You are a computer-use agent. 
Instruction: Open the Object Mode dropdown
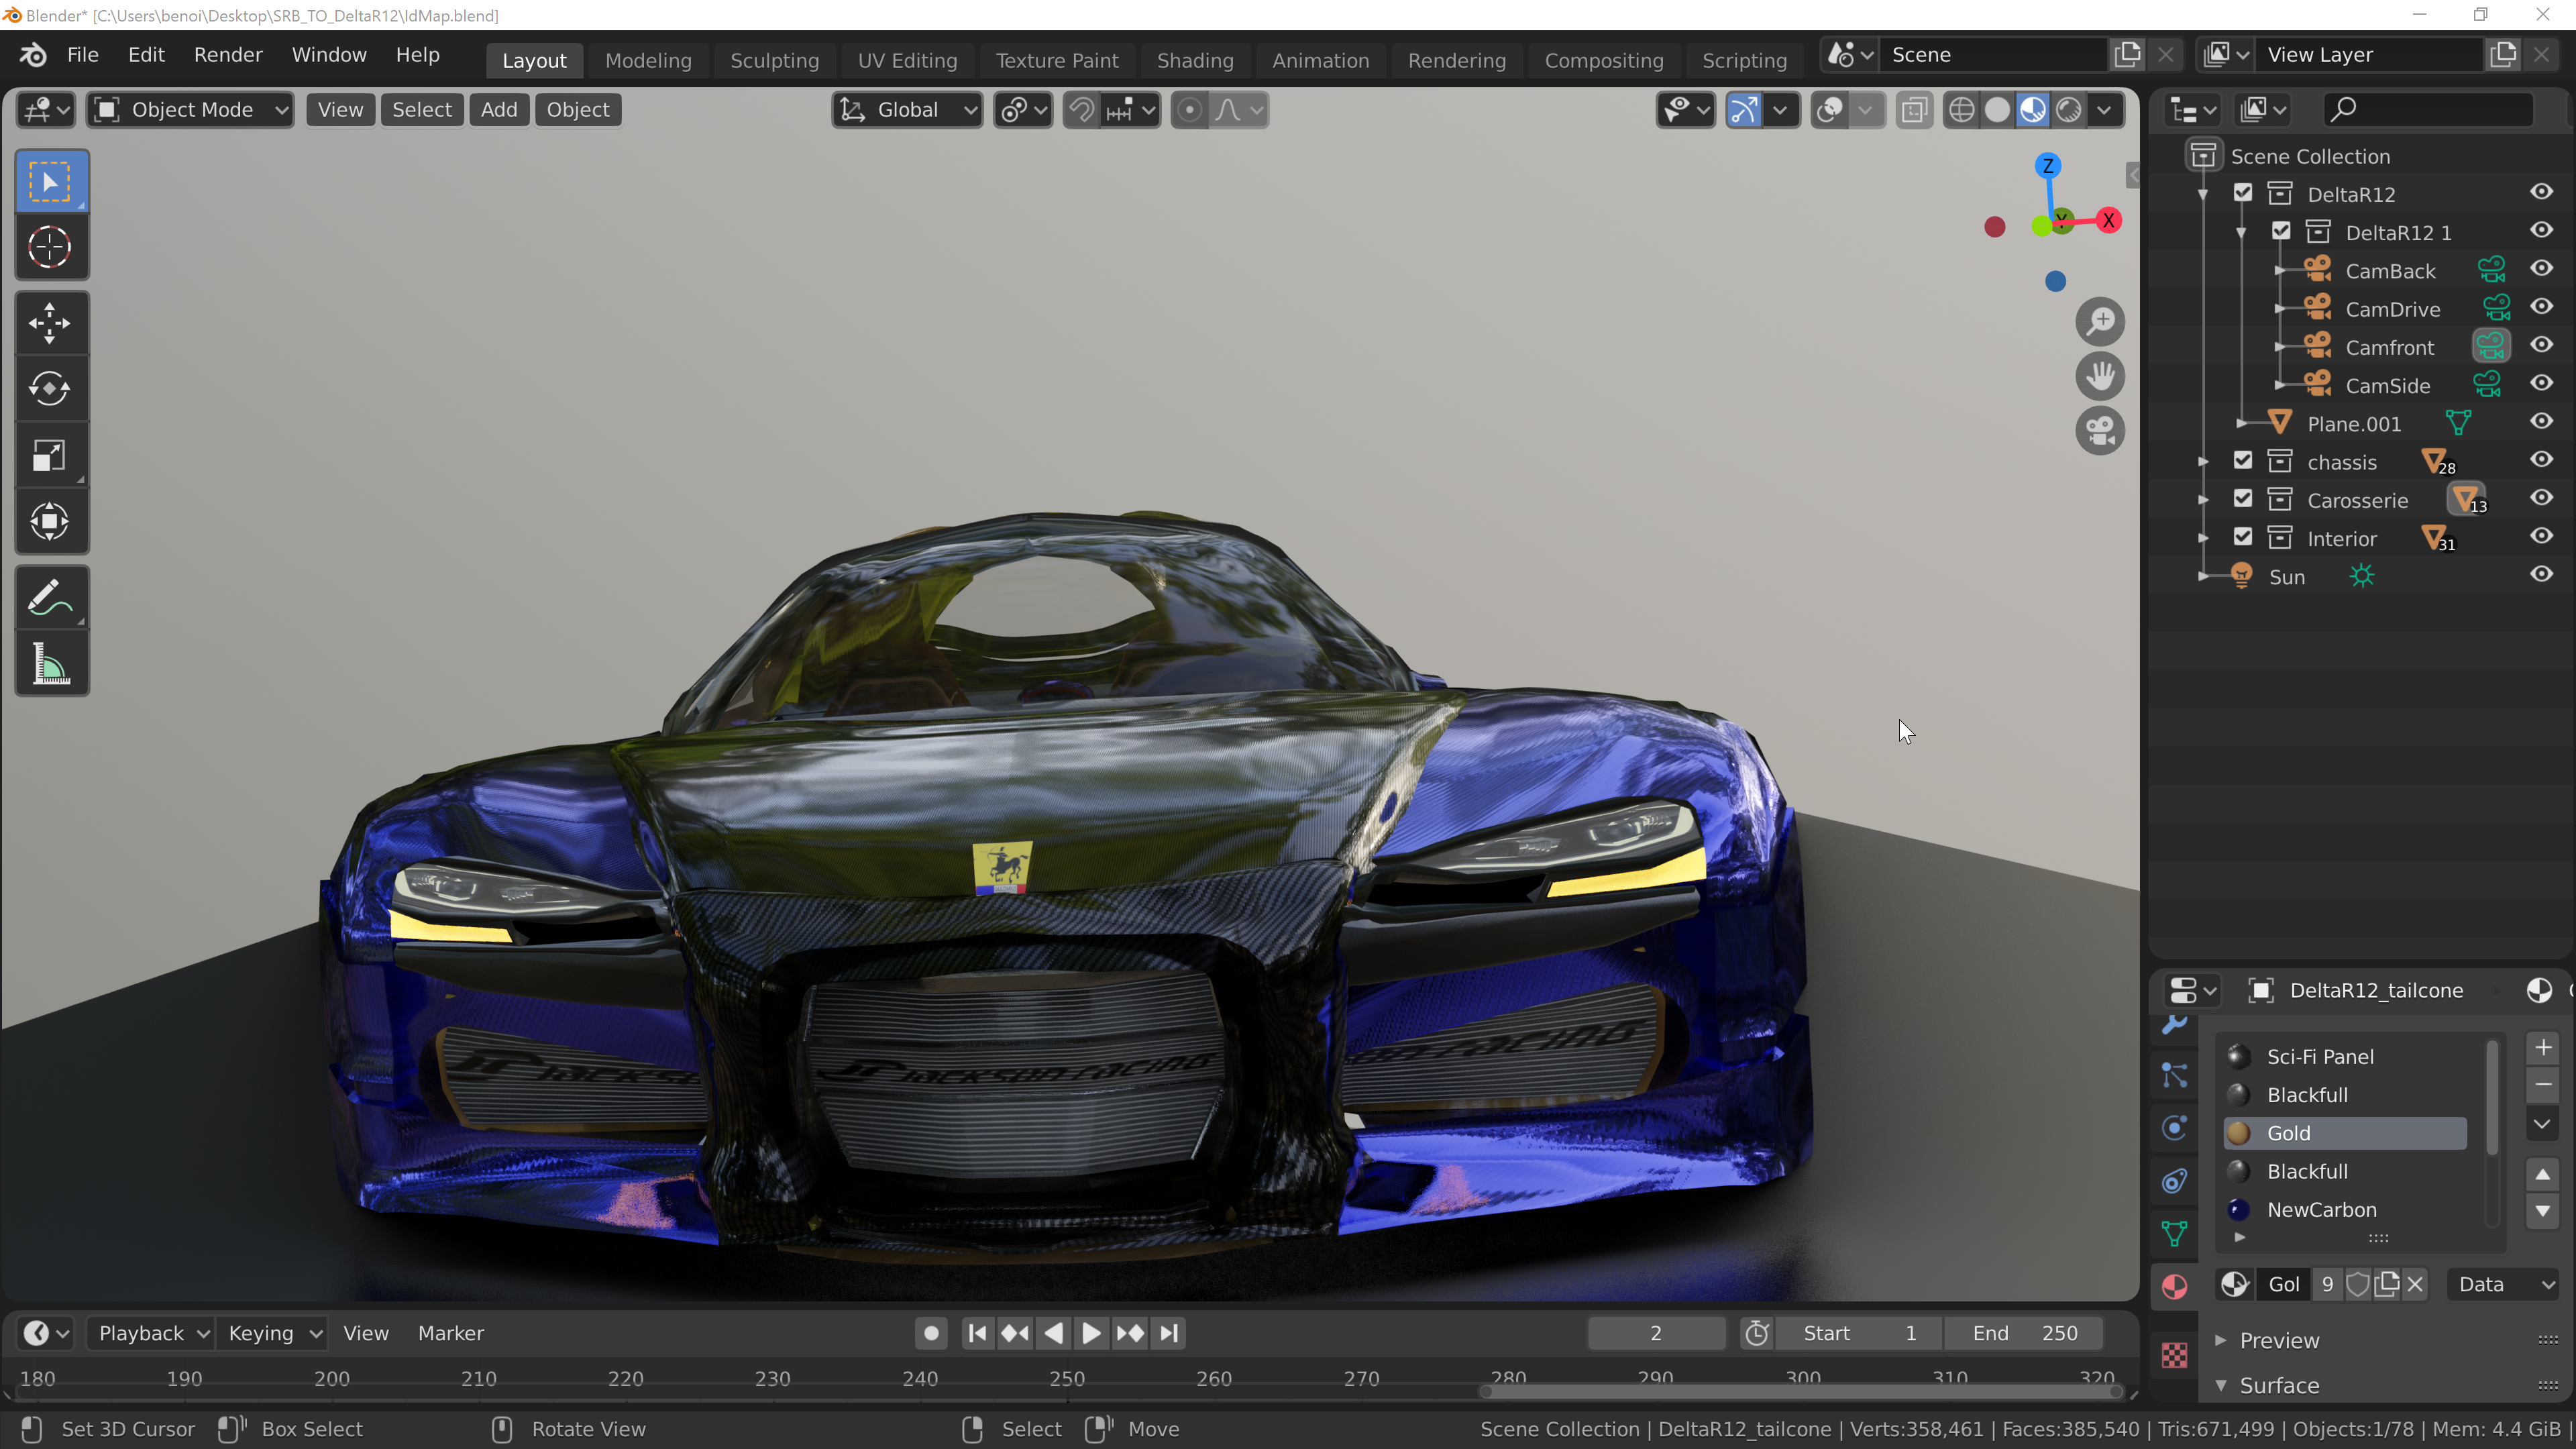[x=191, y=110]
